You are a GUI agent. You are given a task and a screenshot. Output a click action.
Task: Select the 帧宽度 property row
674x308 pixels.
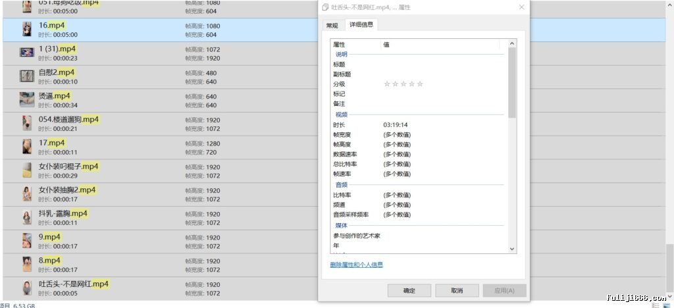tap(417, 135)
